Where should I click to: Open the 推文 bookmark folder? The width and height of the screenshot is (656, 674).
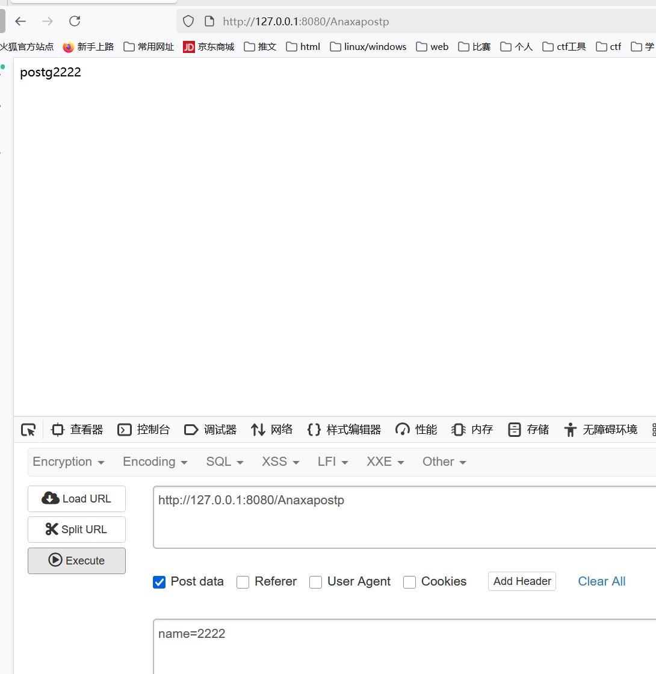[260, 46]
